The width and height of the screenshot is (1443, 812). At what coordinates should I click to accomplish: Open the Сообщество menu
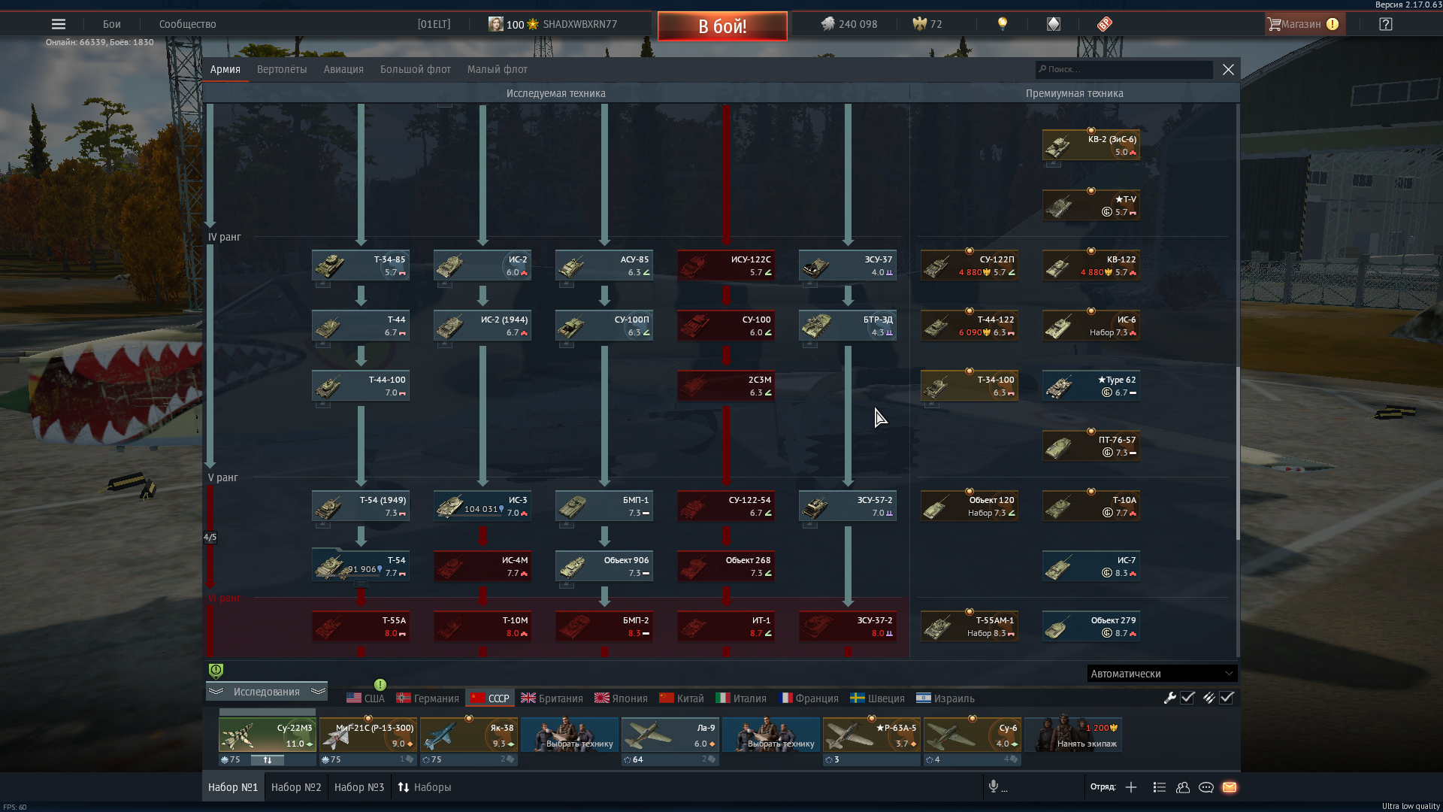tap(188, 24)
